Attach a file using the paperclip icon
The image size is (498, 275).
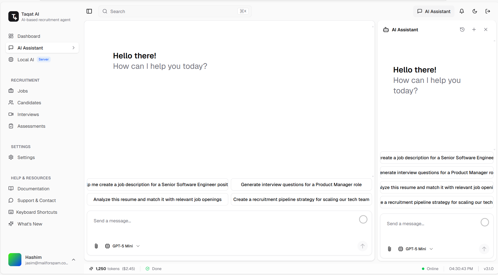coord(96,246)
